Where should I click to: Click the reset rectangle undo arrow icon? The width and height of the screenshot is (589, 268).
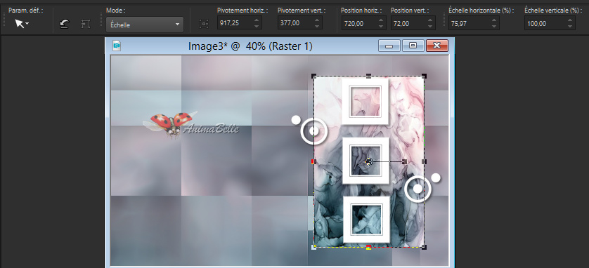65,25
